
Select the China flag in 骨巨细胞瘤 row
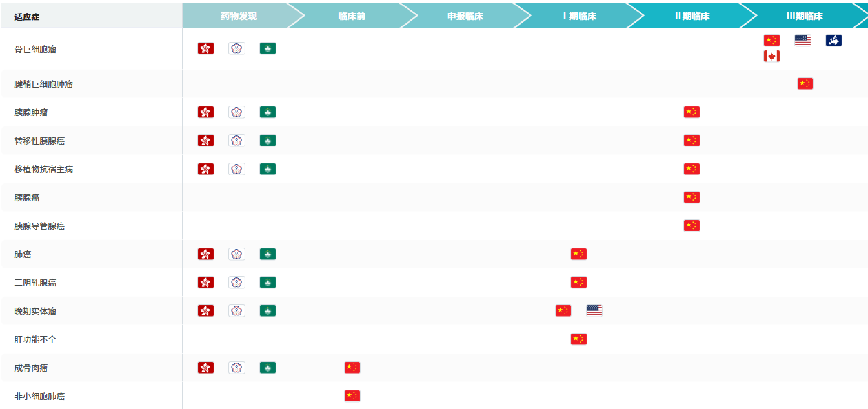pyautogui.click(x=772, y=41)
